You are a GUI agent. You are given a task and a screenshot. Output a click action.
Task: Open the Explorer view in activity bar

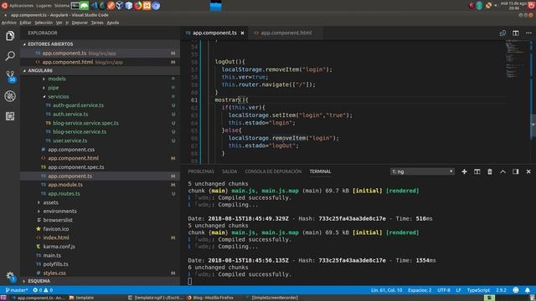[10, 36]
